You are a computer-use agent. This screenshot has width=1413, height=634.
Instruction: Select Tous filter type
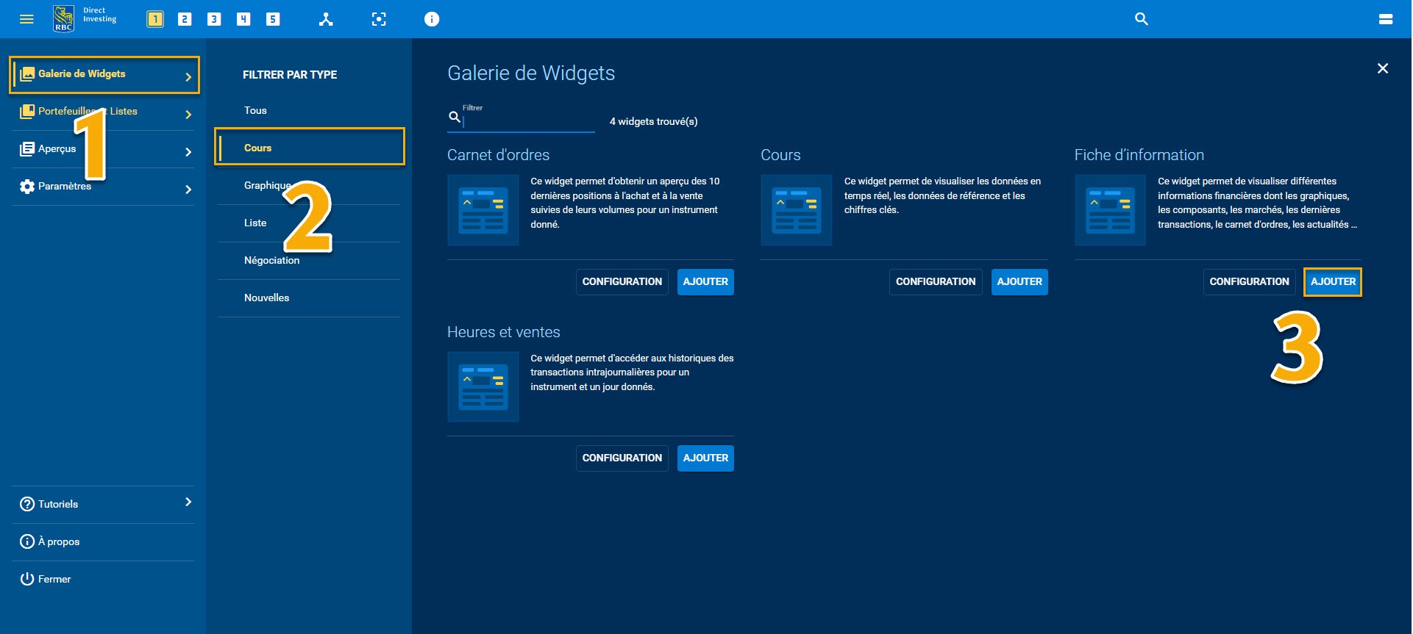tap(309, 110)
